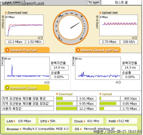This screenshot has height=135, width=143.
Task: Click the Bandwidth Gauge arrow icon
Action: tap(7, 88)
